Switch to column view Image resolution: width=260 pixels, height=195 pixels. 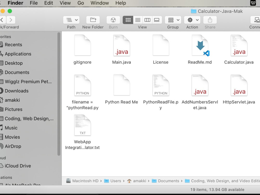point(147,20)
